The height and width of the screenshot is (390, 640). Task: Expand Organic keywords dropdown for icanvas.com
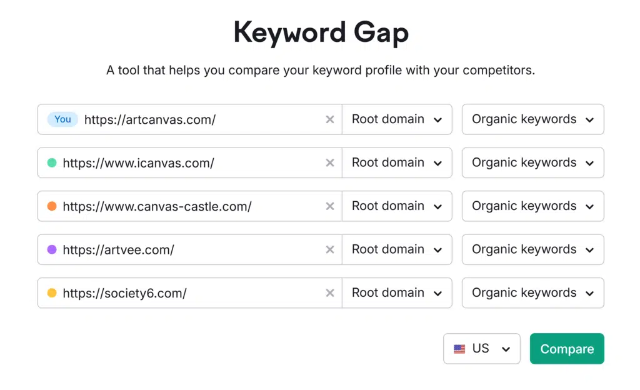(x=532, y=163)
